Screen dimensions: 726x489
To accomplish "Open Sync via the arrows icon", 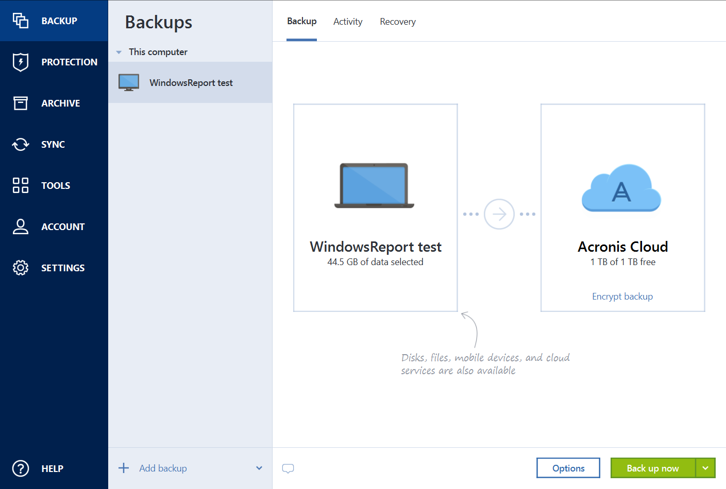I will [21, 144].
